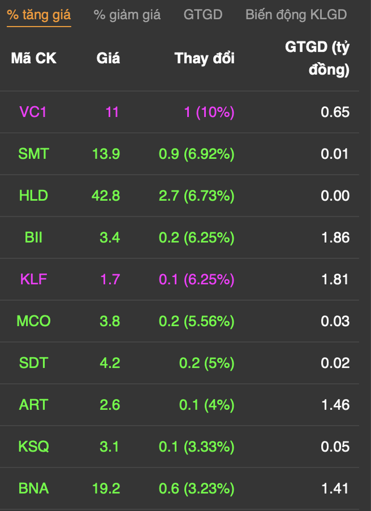Select the MCO ticker
Image resolution: width=371 pixels, height=511 pixels.
pyautogui.click(x=34, y=321)
